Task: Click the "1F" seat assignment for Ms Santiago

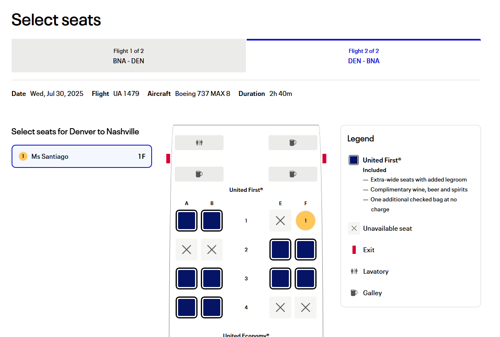Action: (142, 156)
